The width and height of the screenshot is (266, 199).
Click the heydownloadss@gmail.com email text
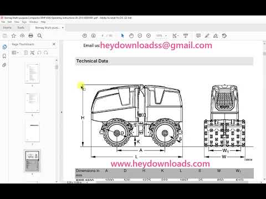coord(156,45)
